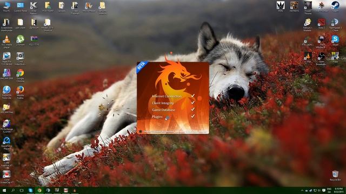
Task: Launch the Open Broadcaster desktop shortcut
Action: pos(321,59)
